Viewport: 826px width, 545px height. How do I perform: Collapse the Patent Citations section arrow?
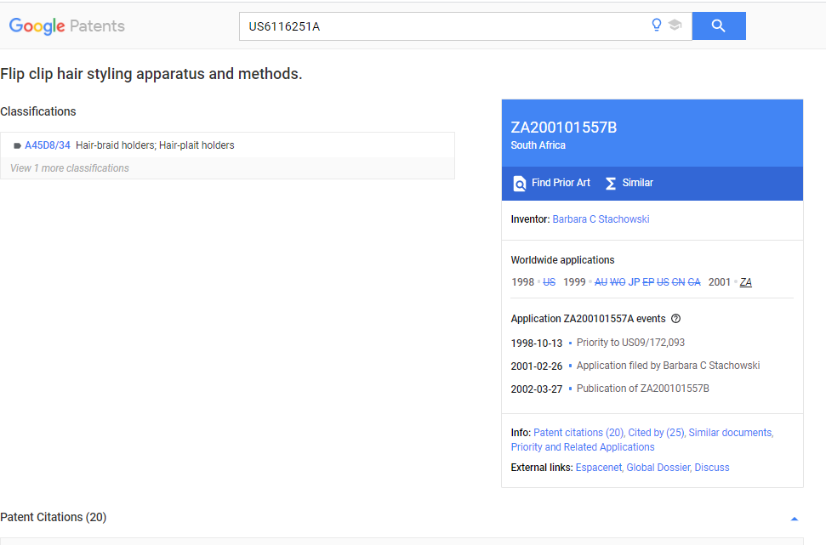pos(795,519)
